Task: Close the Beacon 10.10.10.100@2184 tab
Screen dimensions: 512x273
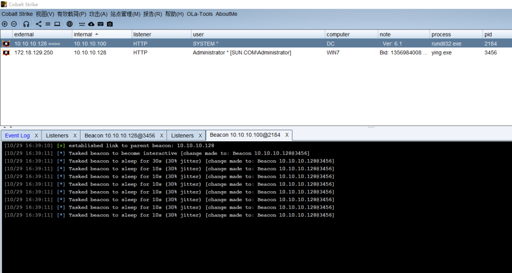Action: [x=286, y=135]
